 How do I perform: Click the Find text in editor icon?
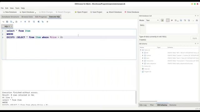point(38,22)
